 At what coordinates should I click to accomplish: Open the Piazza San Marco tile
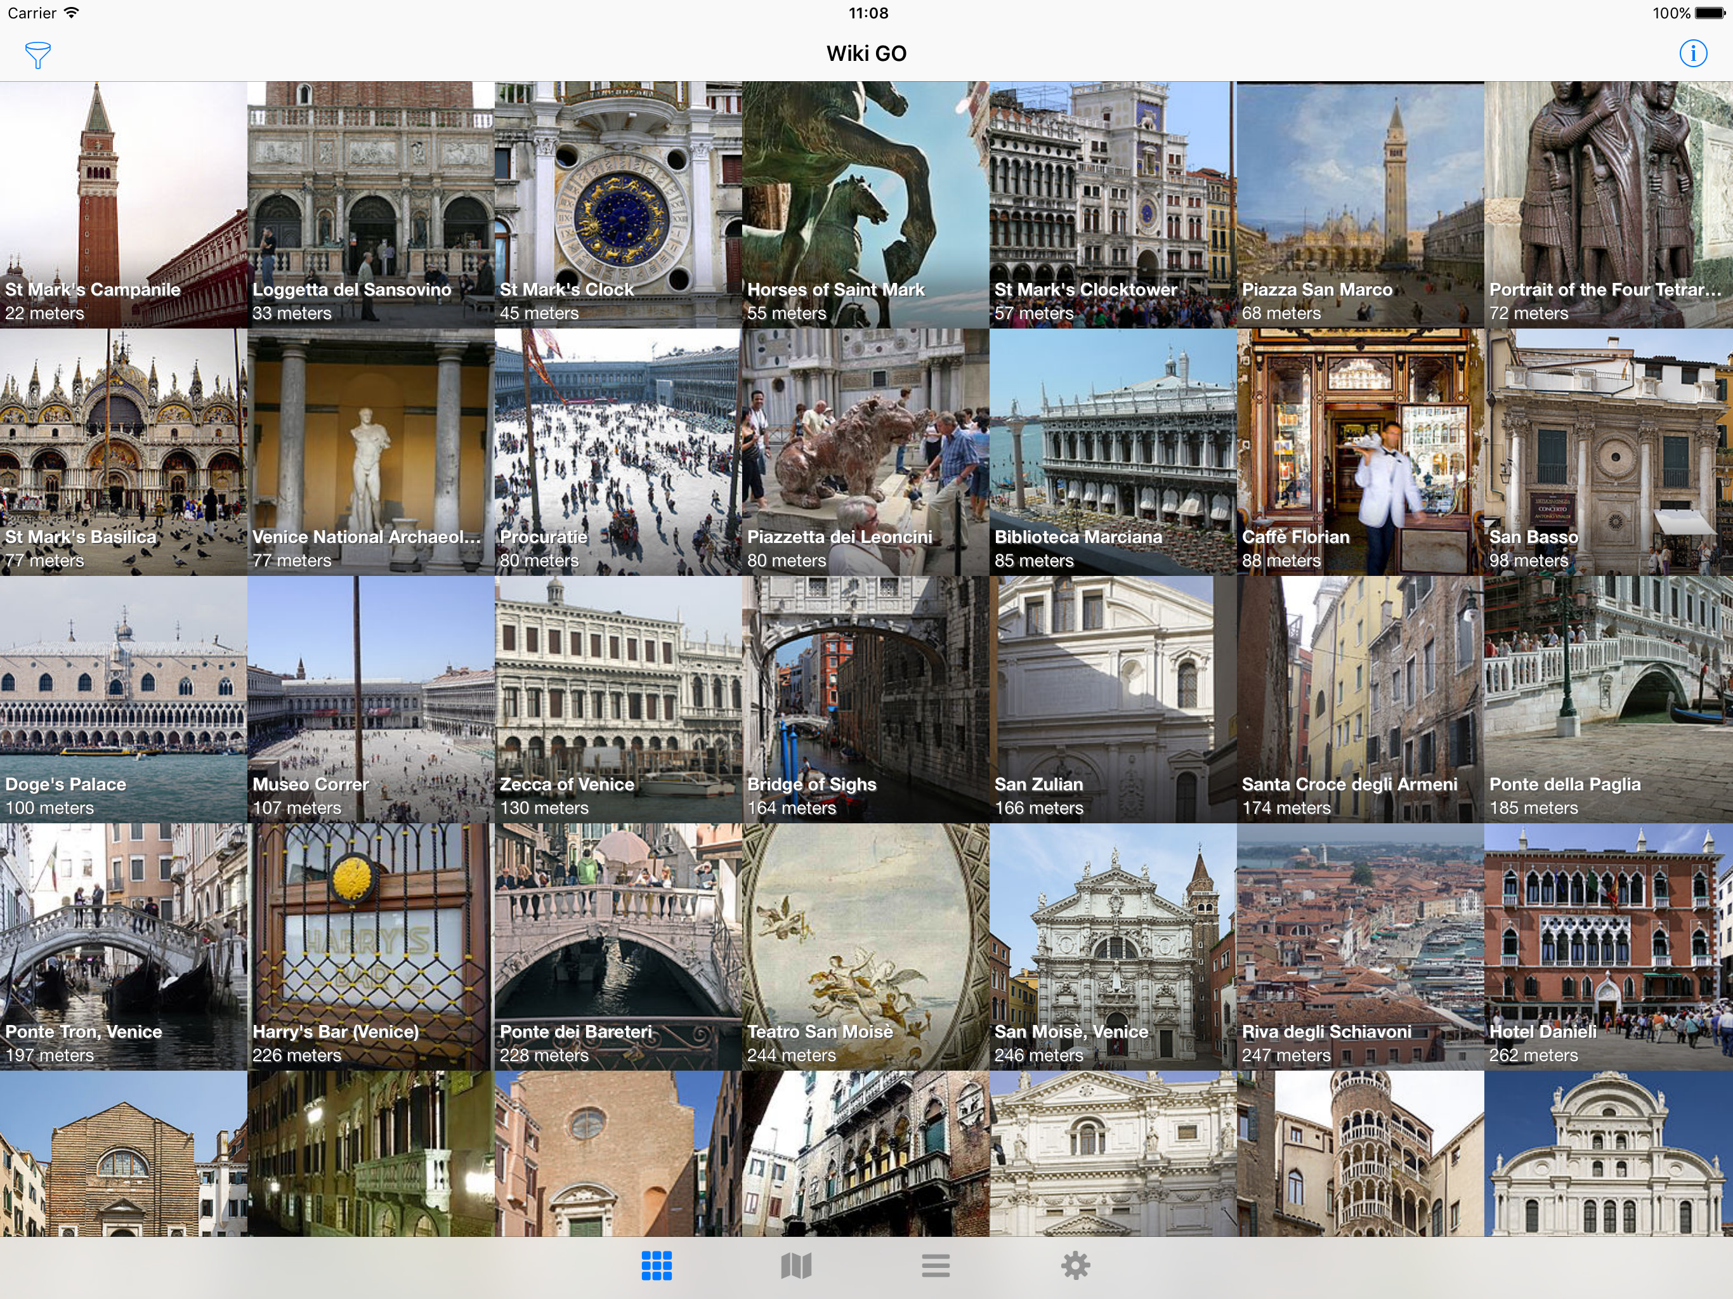1360,204
